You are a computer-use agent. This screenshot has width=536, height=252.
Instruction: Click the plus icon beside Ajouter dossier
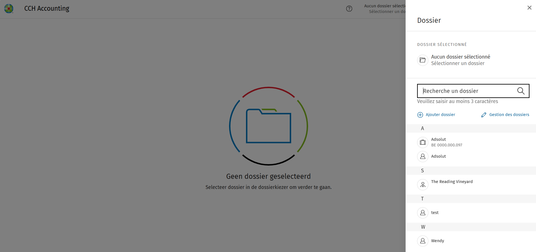tap(420, 115)
